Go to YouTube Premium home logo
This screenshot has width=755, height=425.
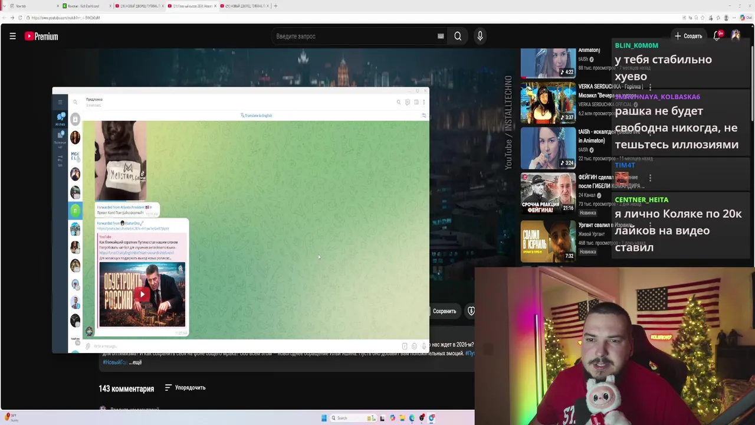tap(41, 37)
